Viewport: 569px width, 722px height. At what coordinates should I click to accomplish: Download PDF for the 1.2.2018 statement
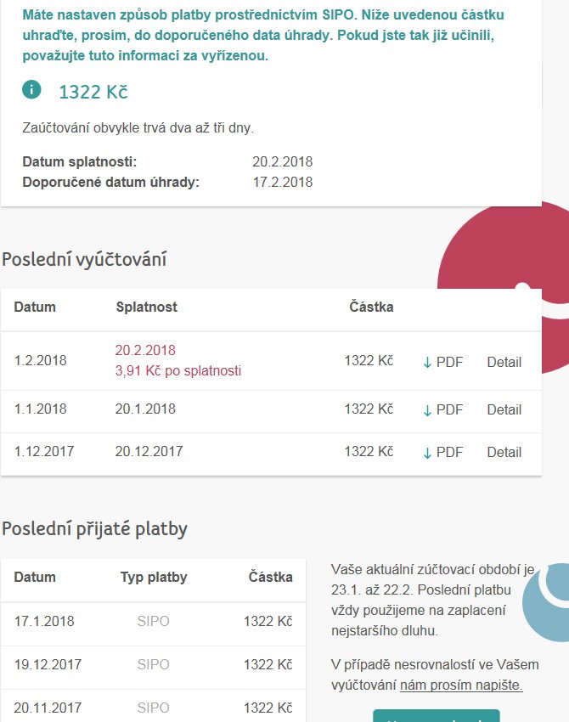point(442,363)
